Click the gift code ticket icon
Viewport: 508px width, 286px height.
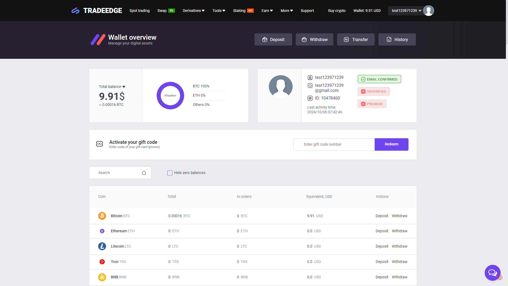pyautogui.click(x=99, y=144)
